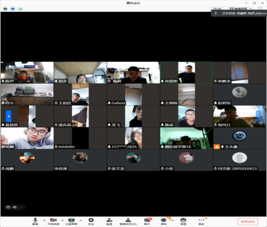Select 杨超's video tile
267x227 pixels.
coord(133,73)
